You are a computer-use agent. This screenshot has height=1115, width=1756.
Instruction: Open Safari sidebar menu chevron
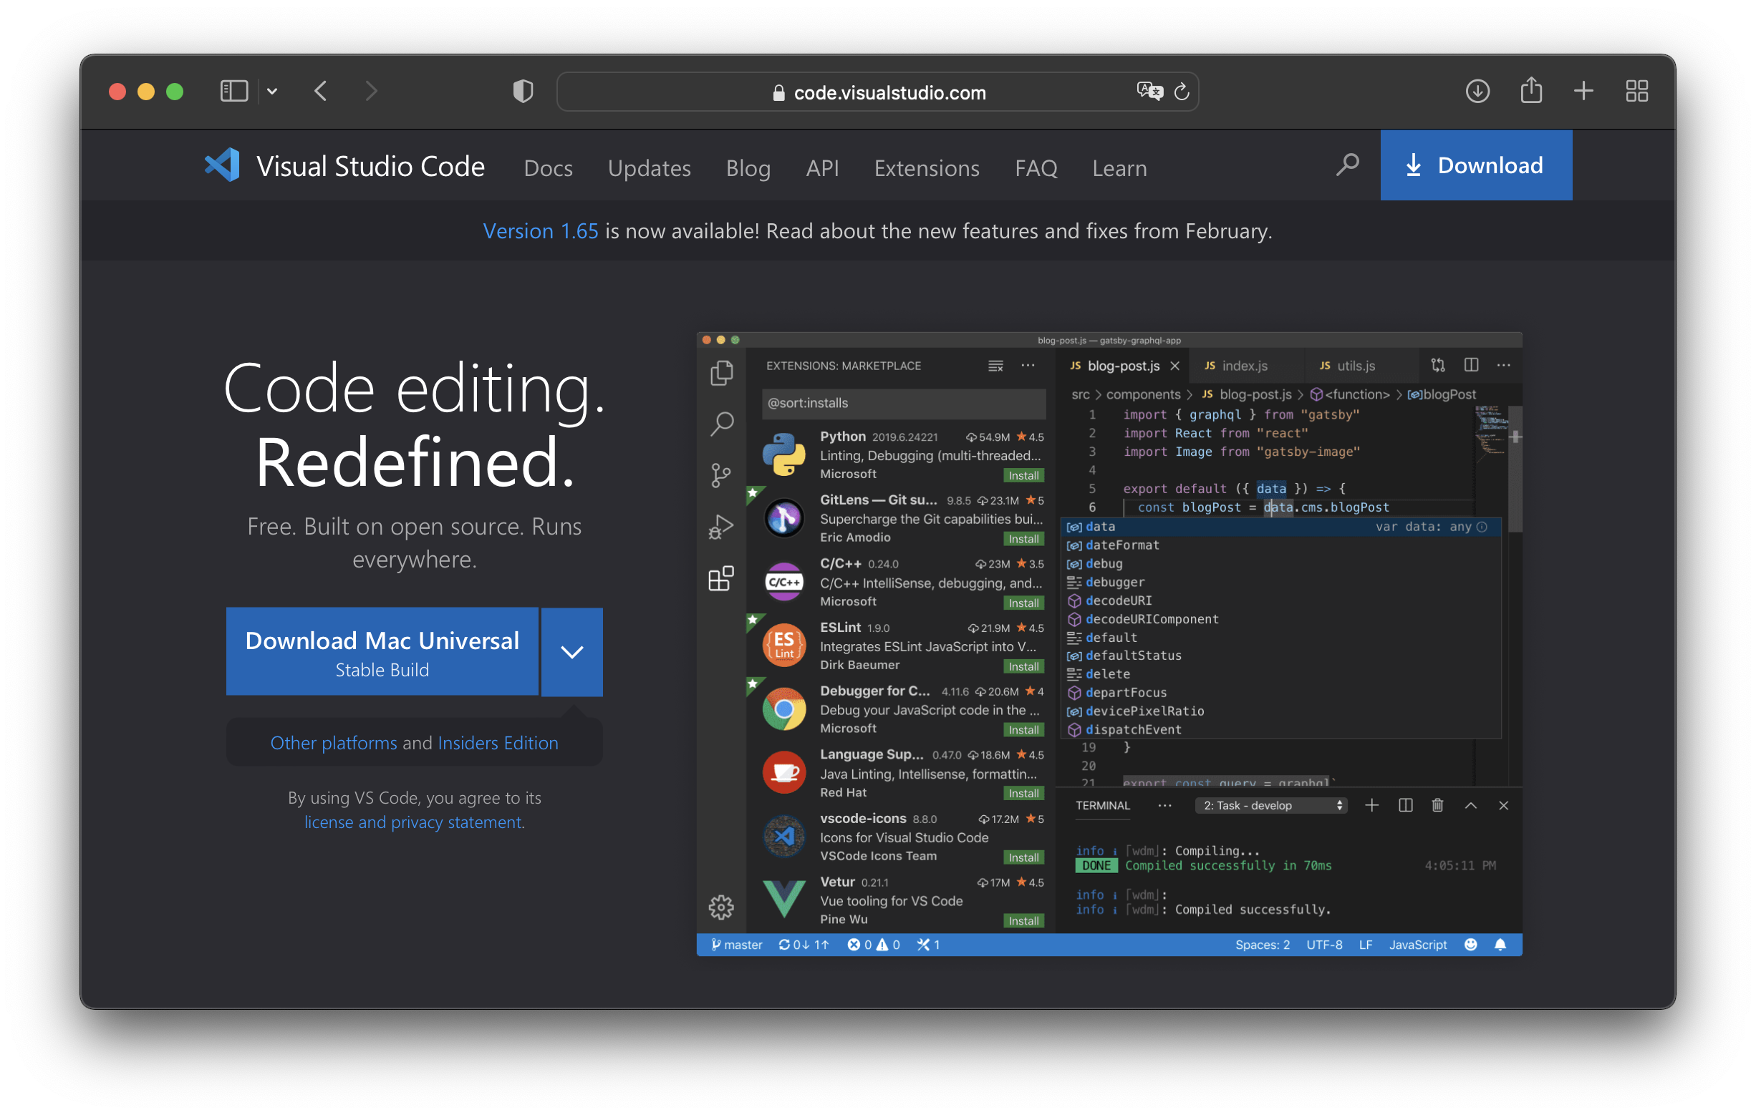pyautogui.click(x=272, y=92)
